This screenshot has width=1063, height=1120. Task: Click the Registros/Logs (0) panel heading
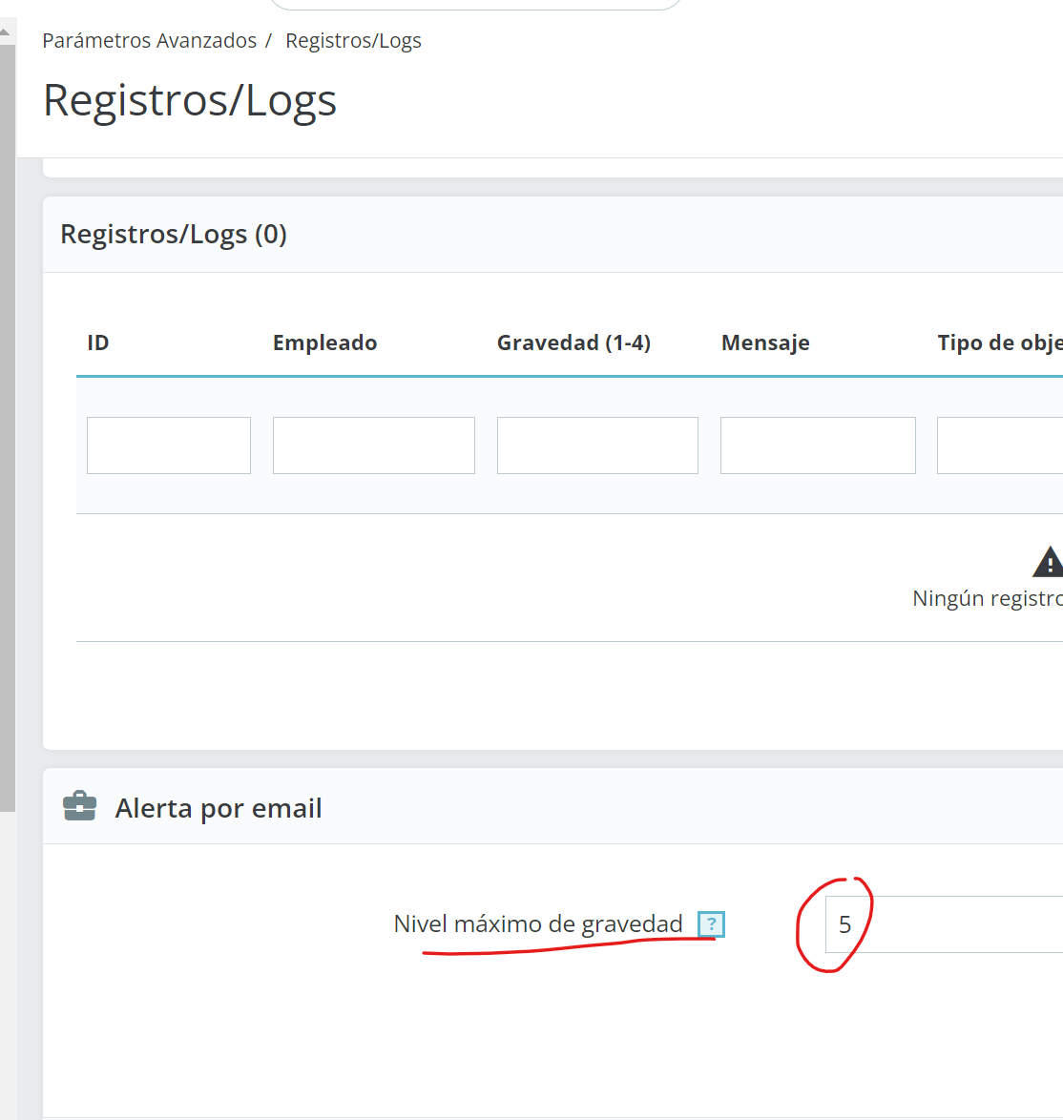pos(174,235)
